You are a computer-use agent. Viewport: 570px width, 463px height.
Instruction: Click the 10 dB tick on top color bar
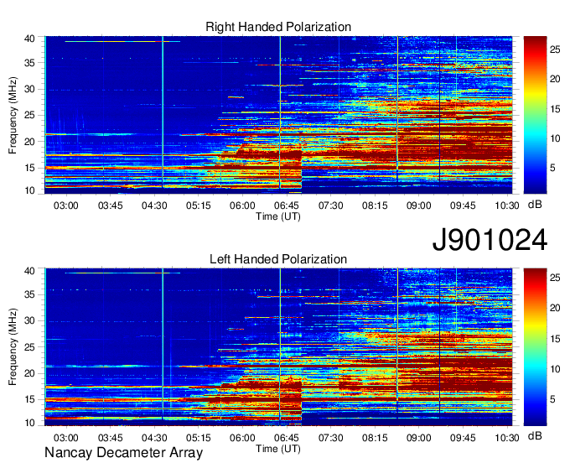click(555, 138)
